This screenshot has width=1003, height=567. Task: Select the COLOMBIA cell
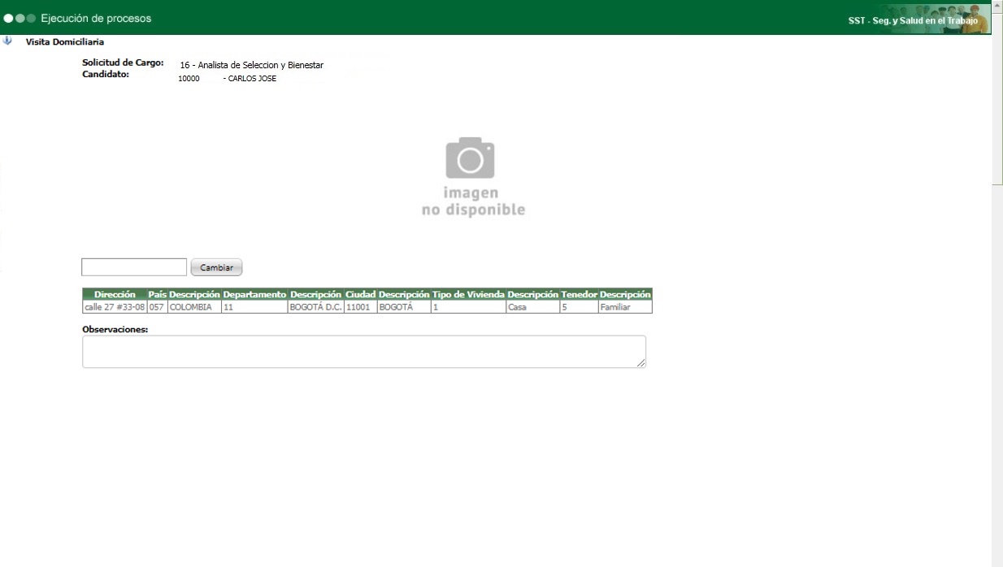pos(194,307)
